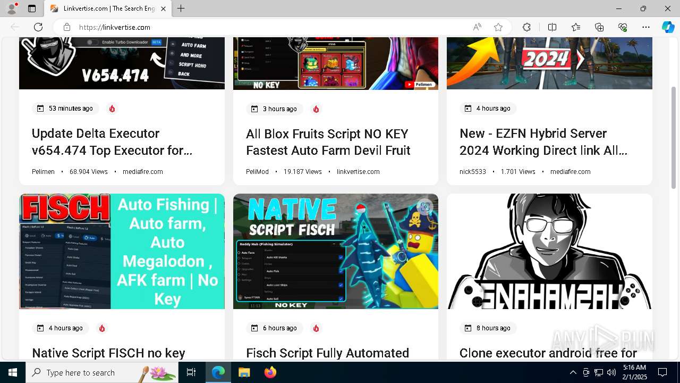Open Read aloud icon in address bar
The image size is (680, 383).
pos(477,27)
